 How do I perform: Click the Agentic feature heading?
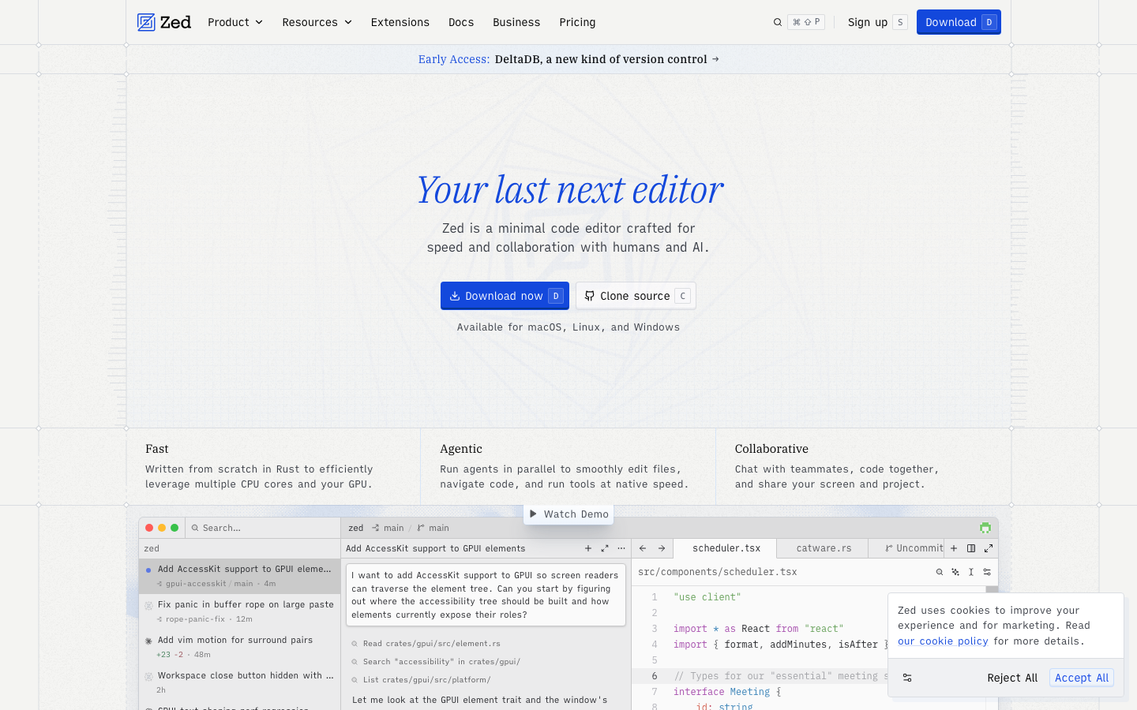461,449
